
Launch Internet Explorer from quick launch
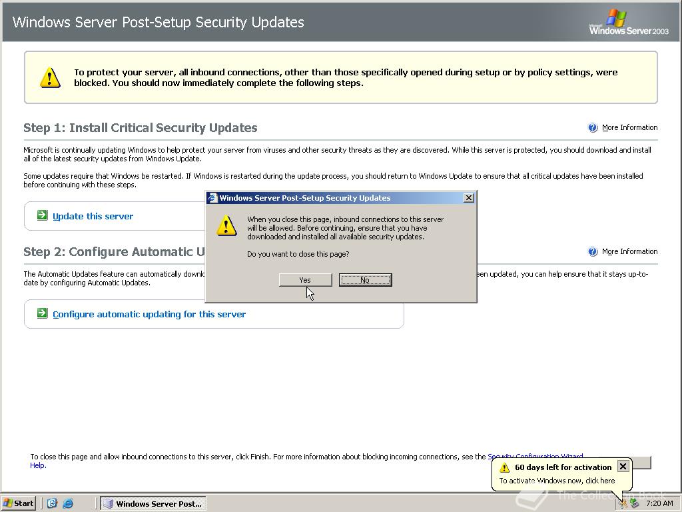click(x=69, y=503)
